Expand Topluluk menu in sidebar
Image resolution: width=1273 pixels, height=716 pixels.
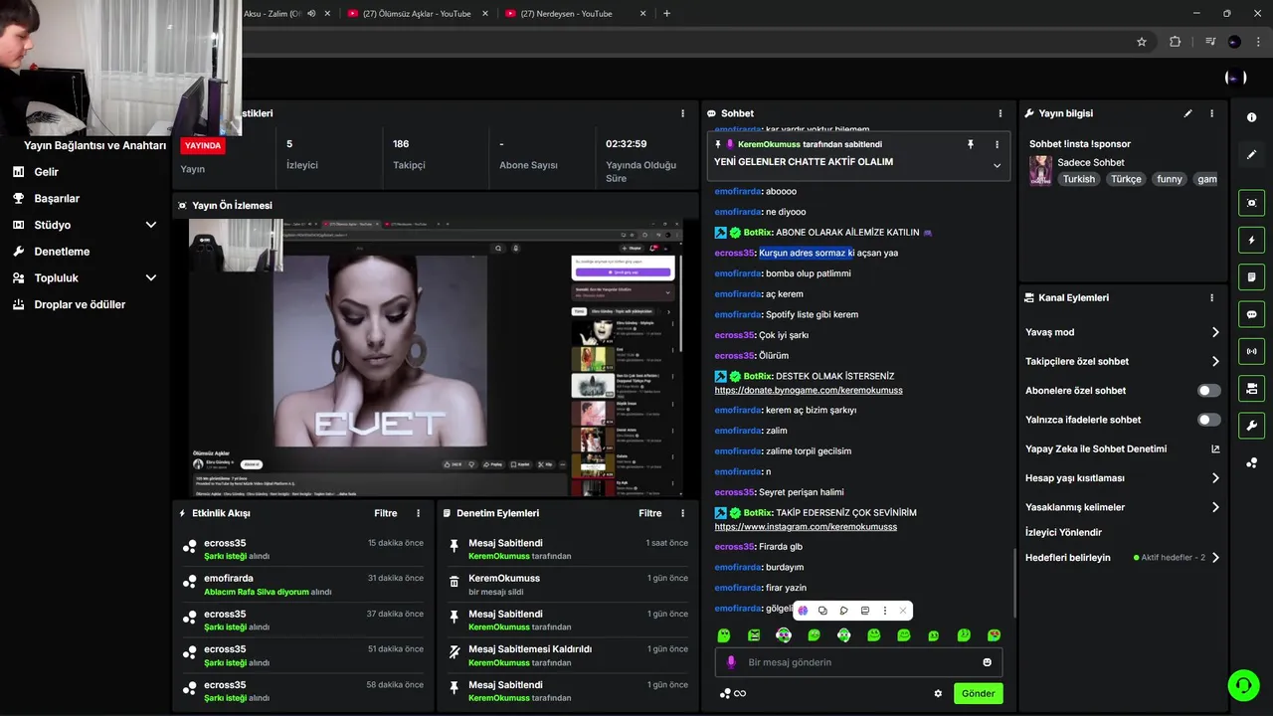pyautogui.click(x=151, y=278)
